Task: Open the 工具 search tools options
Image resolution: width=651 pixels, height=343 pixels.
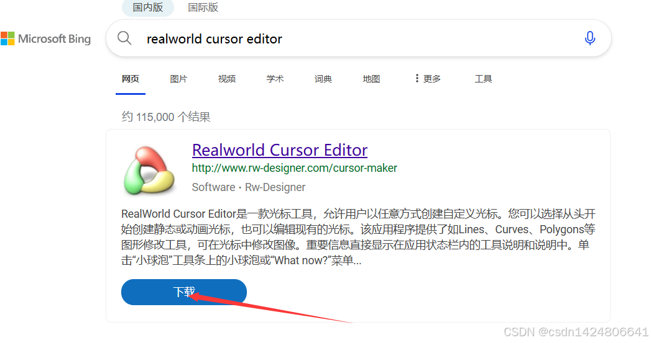Action: [483, 79]
